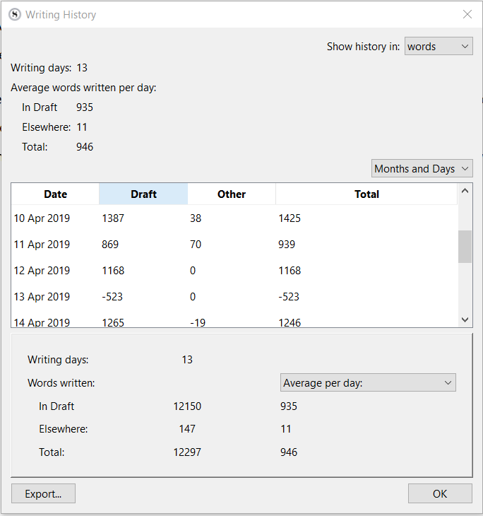Open the 'Show history in' words dropdown
Screen dimensions: 483x516
439,47
